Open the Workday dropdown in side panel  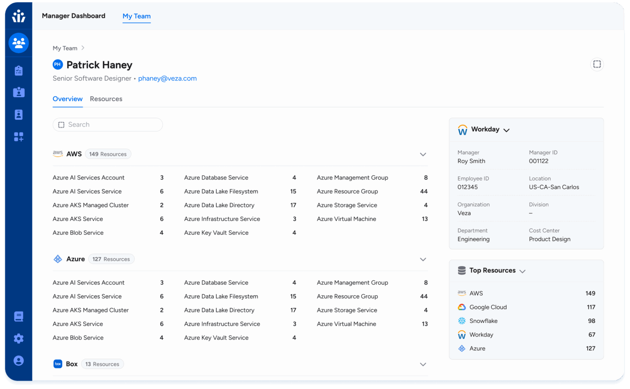506,130
